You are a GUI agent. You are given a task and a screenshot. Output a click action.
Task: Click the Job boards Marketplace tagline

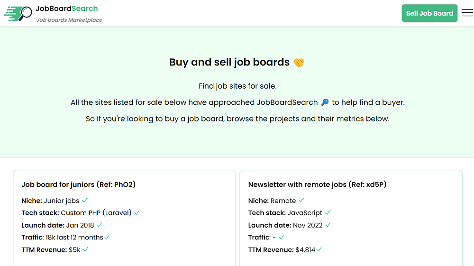(x=69, y=20)
